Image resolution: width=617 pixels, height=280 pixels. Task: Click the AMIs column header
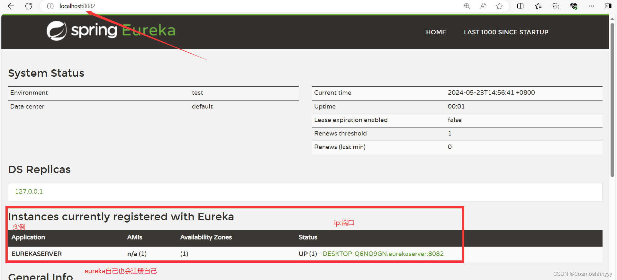point(135,237)
